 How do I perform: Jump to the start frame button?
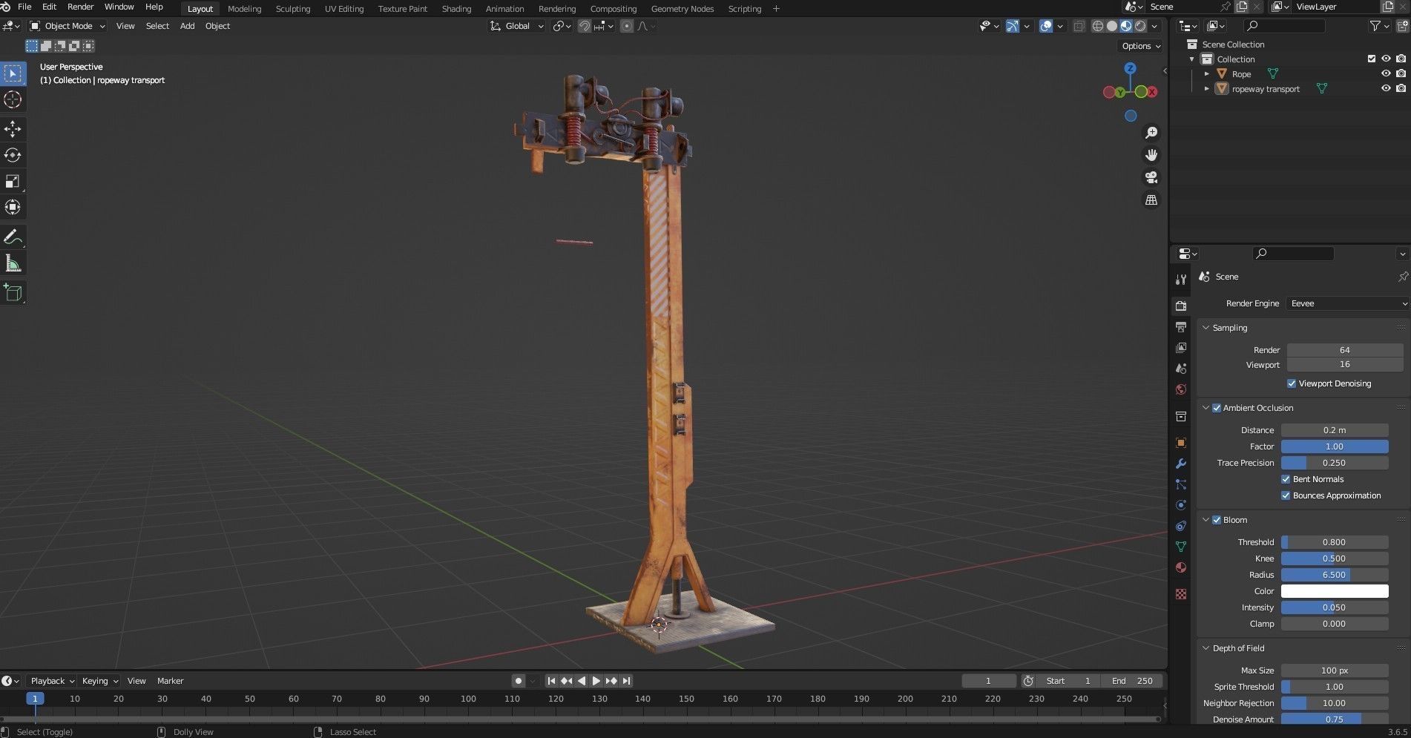point(551,681)
